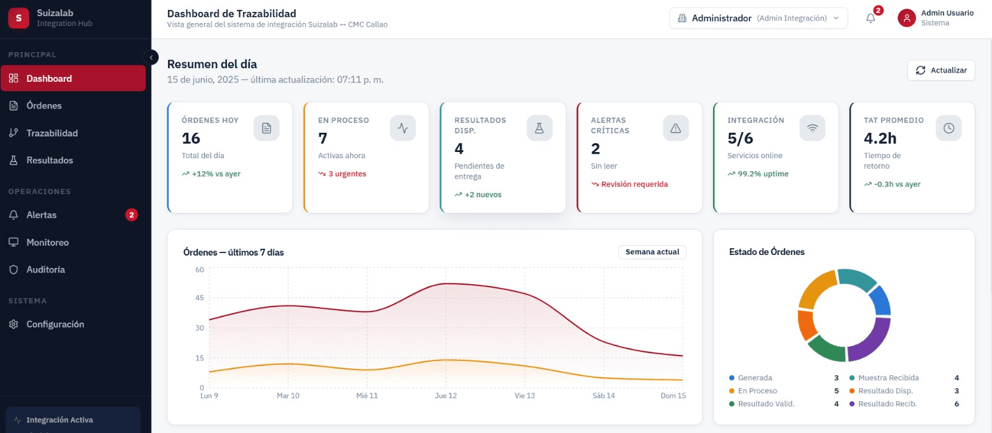Viewport: 992px width, 433px height.
Task: Click the Integración Activa status button
Action: [73, 420]
